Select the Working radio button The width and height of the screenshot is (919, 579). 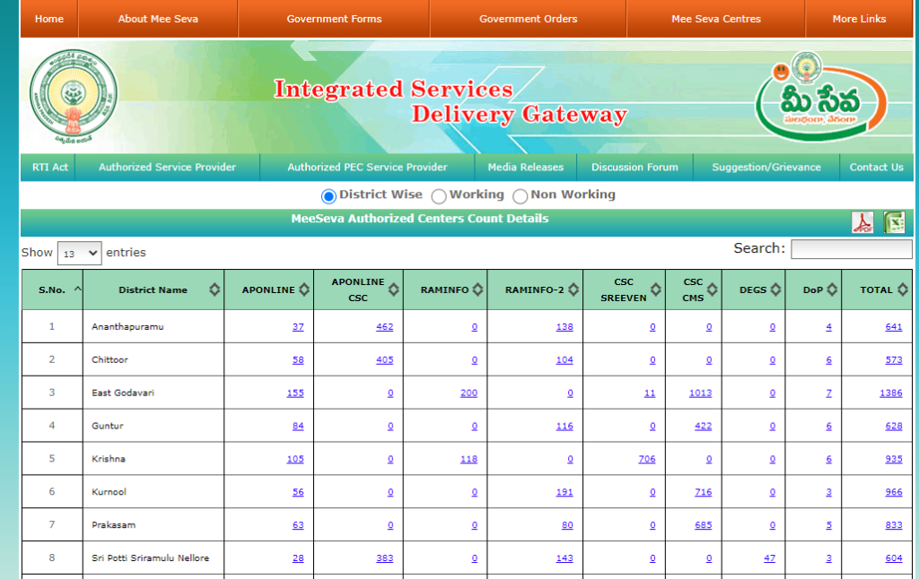click(438, 196)
